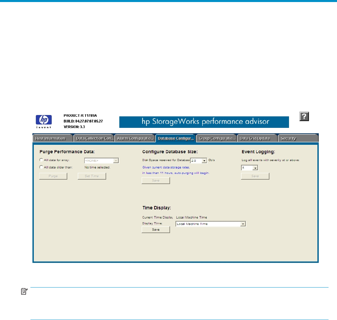This screenshot has width=337, height=320.
Task: Open the array <NONE> dropdown
Action: 101,161
